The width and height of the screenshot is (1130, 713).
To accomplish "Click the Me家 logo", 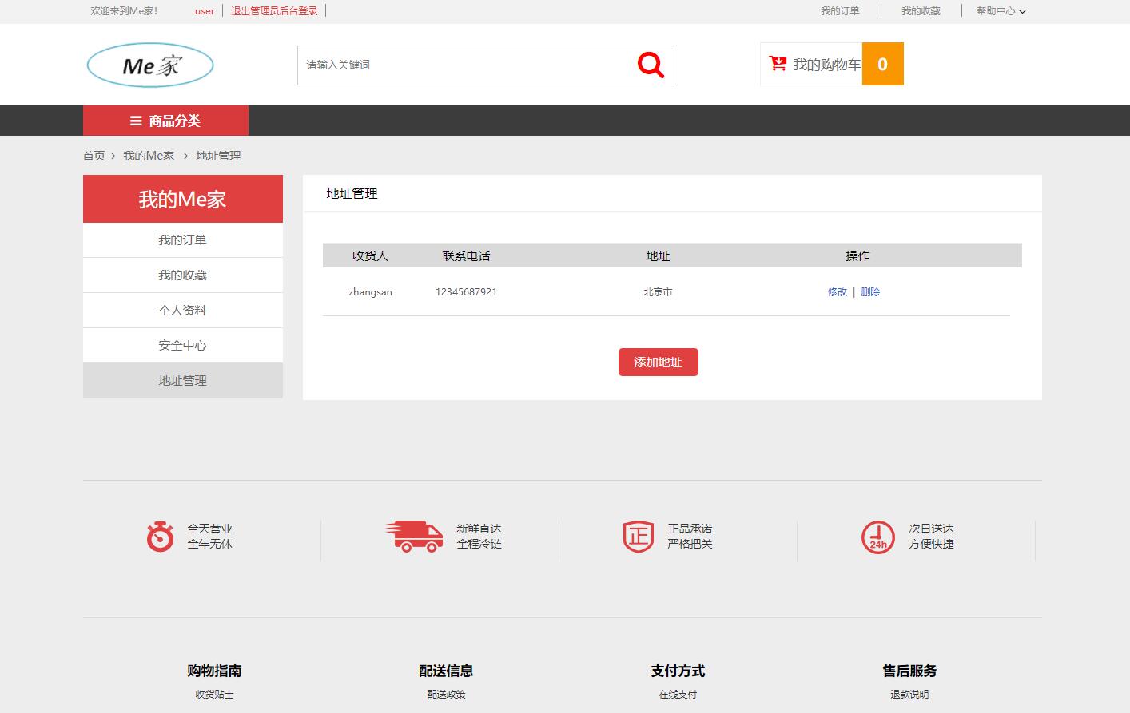I will 149,64.
